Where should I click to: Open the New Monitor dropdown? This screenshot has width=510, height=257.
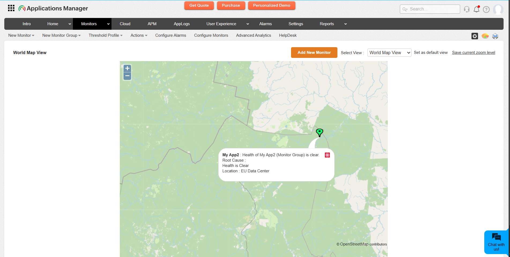[x=21, y=35]
